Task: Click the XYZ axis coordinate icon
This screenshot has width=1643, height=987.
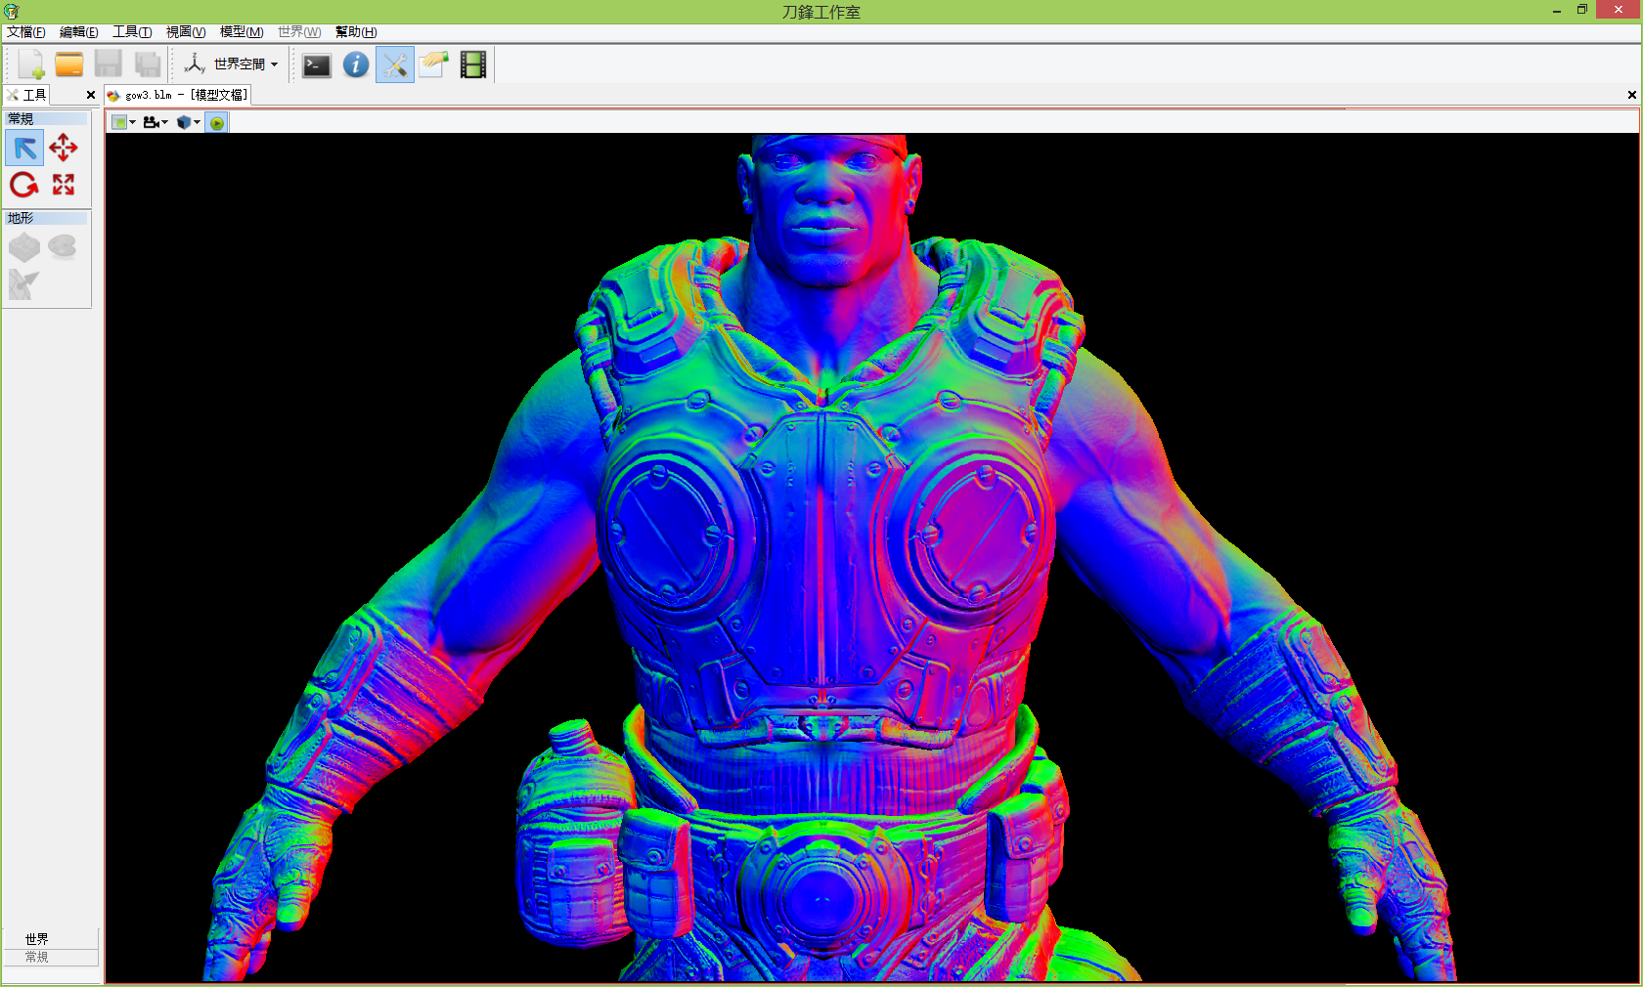Action: coord(195,64)
